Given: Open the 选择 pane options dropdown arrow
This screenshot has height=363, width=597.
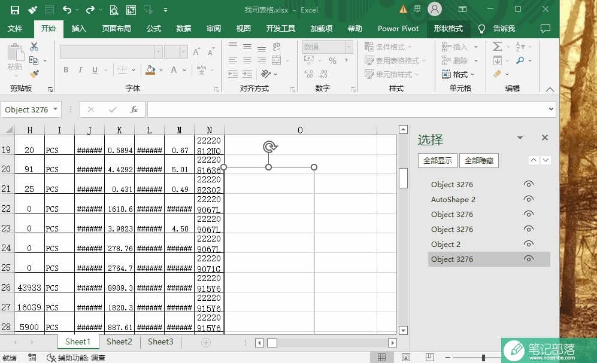Looking at the screenshot, I should [520, 138].
